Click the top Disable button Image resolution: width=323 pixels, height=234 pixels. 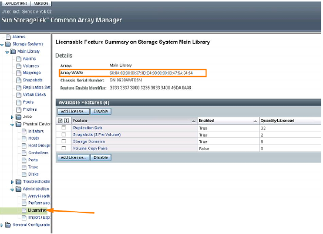click(101, 111)
